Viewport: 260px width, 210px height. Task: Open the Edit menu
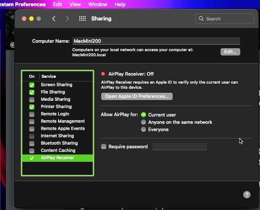point(57,4)
